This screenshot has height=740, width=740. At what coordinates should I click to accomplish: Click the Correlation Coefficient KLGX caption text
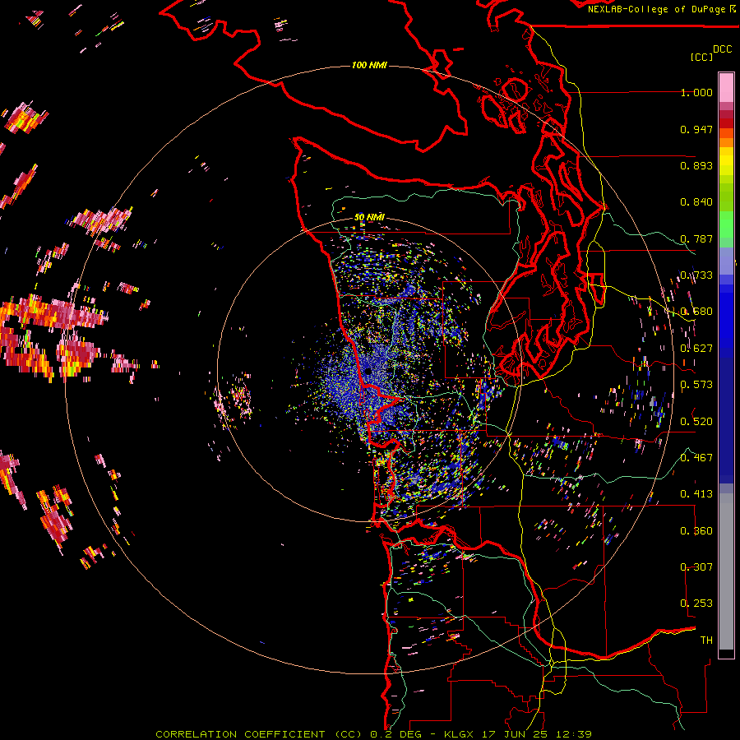coord(373,734)
